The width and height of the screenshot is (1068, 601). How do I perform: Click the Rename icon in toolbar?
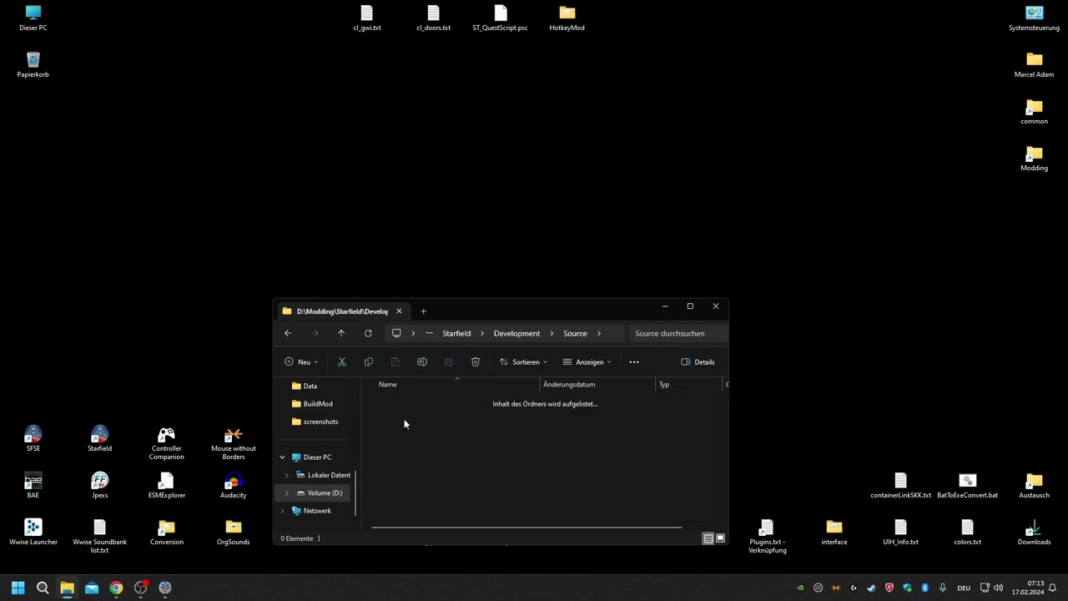pos(422,362)
